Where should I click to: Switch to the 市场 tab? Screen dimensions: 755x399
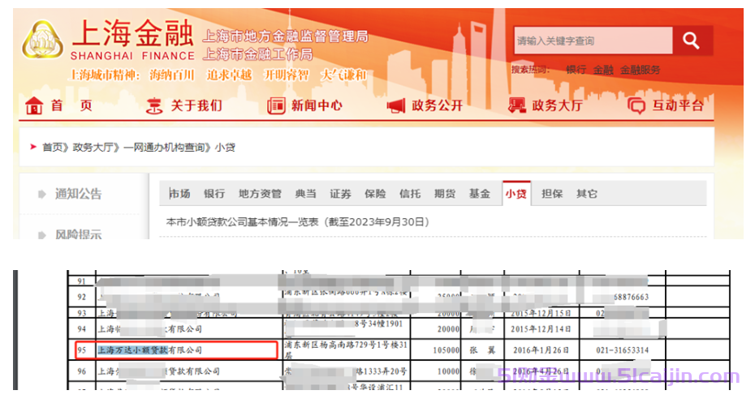tap(179, 194)
